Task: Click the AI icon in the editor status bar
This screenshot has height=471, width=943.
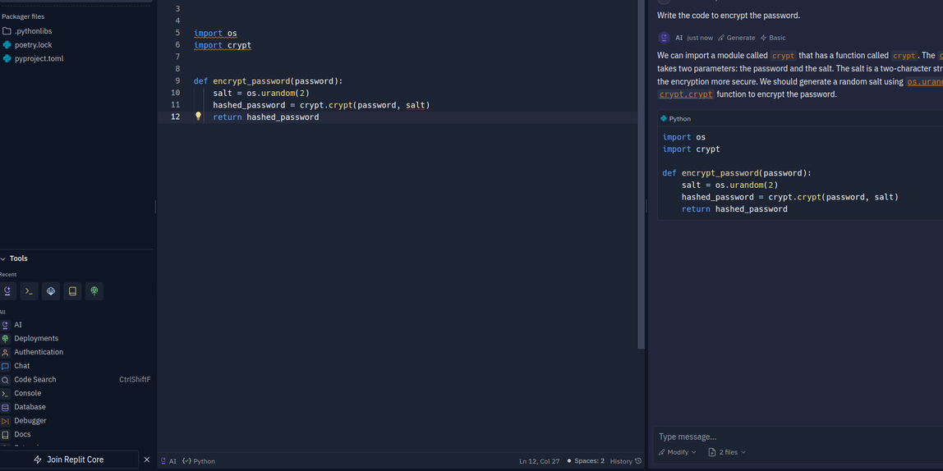Action: pyautogui.click(x=163, y=461)
